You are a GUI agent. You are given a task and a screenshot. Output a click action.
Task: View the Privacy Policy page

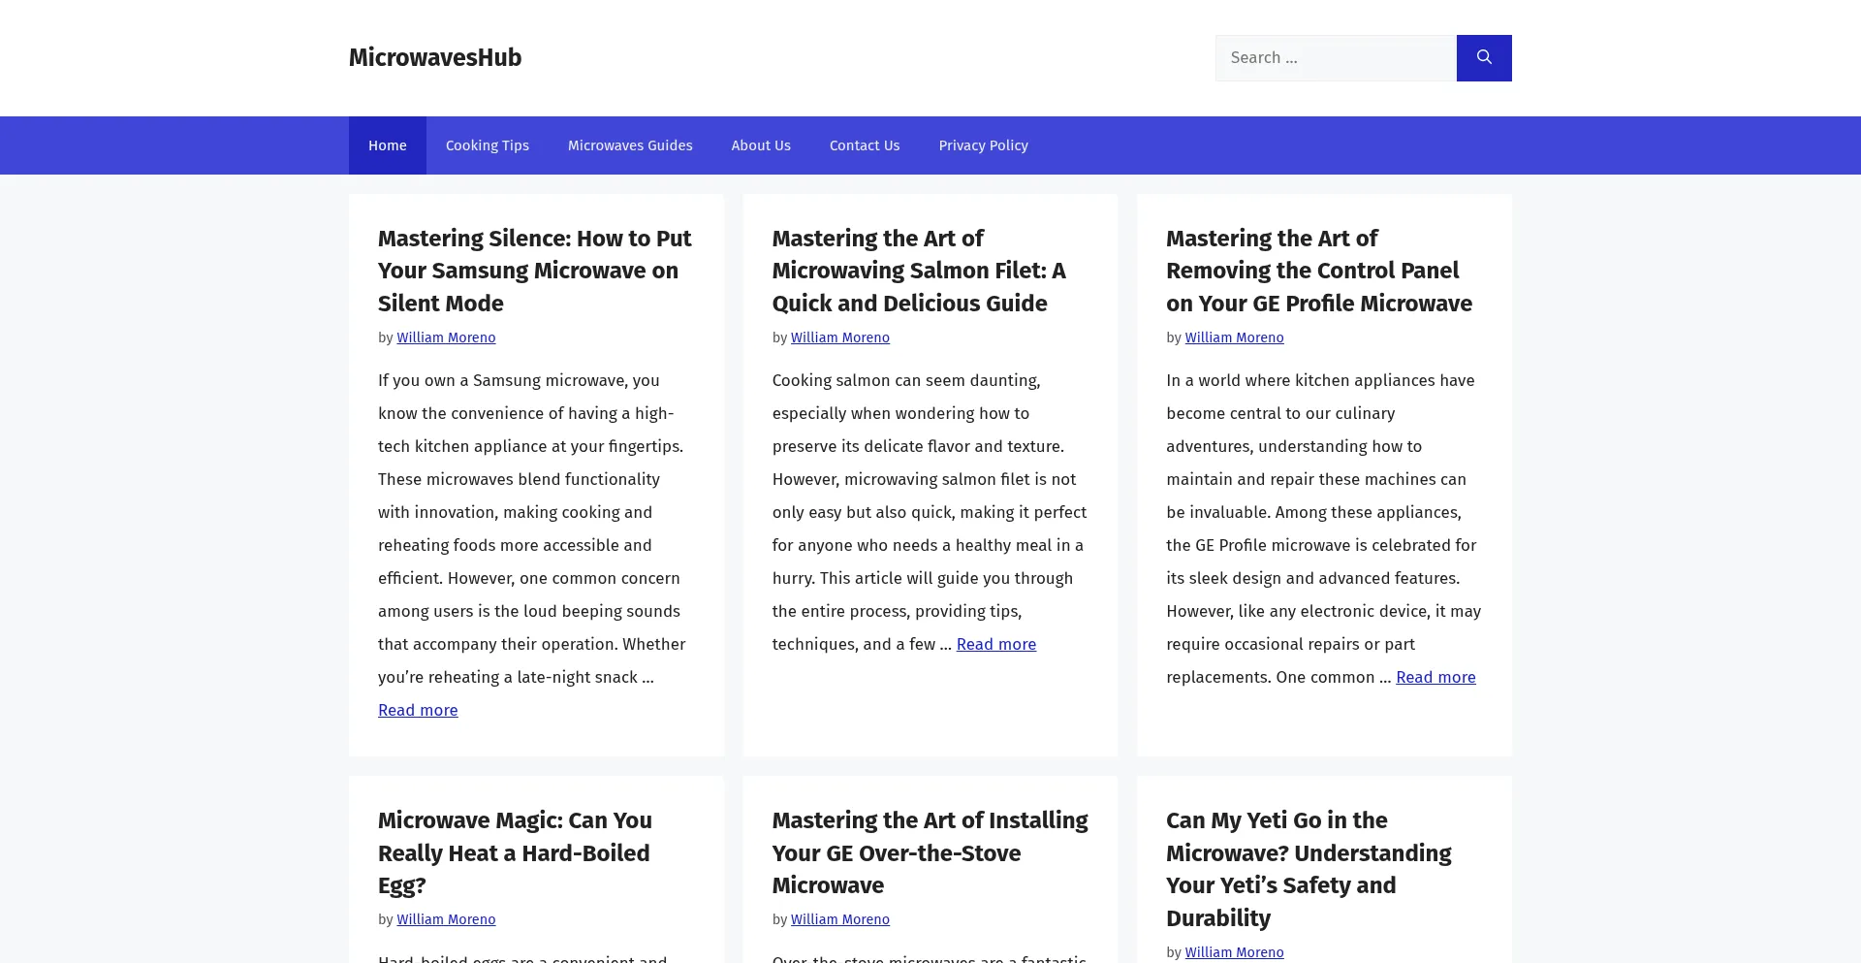point(983,145)
